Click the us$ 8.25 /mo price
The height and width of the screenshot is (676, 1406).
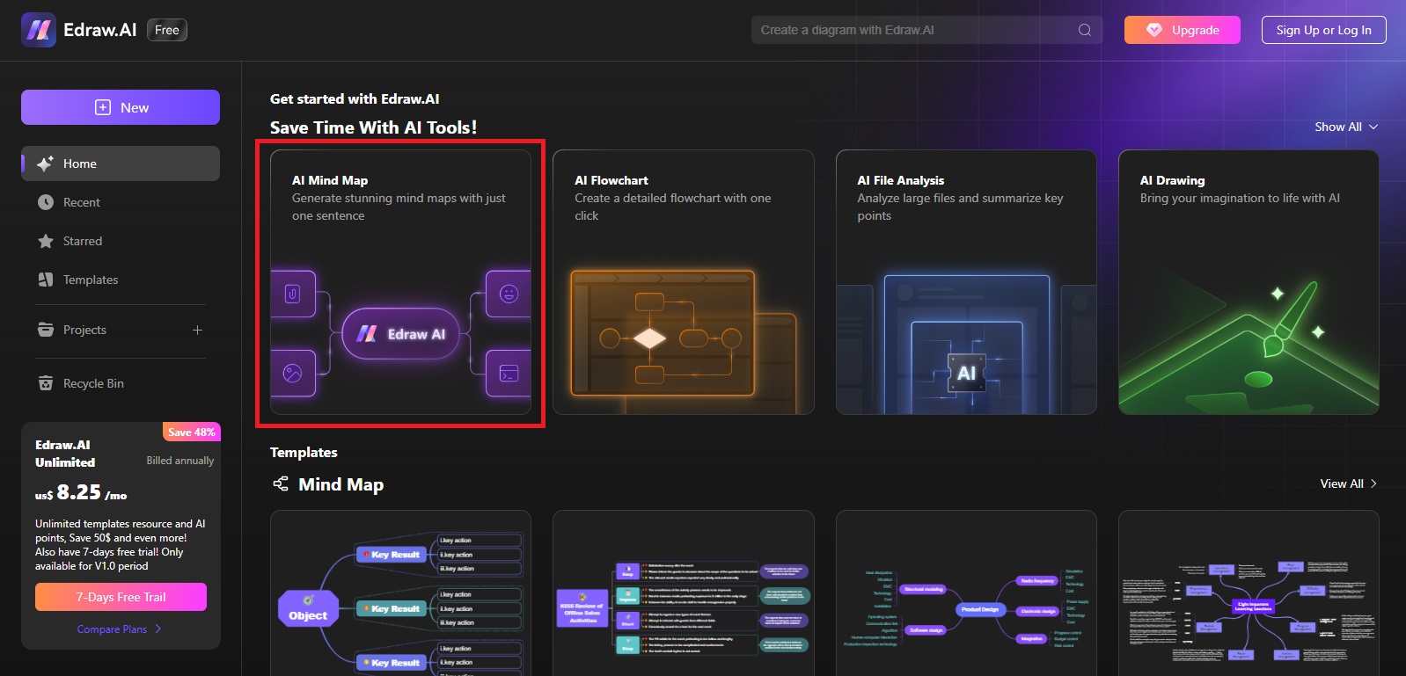(x=81, y=492)
